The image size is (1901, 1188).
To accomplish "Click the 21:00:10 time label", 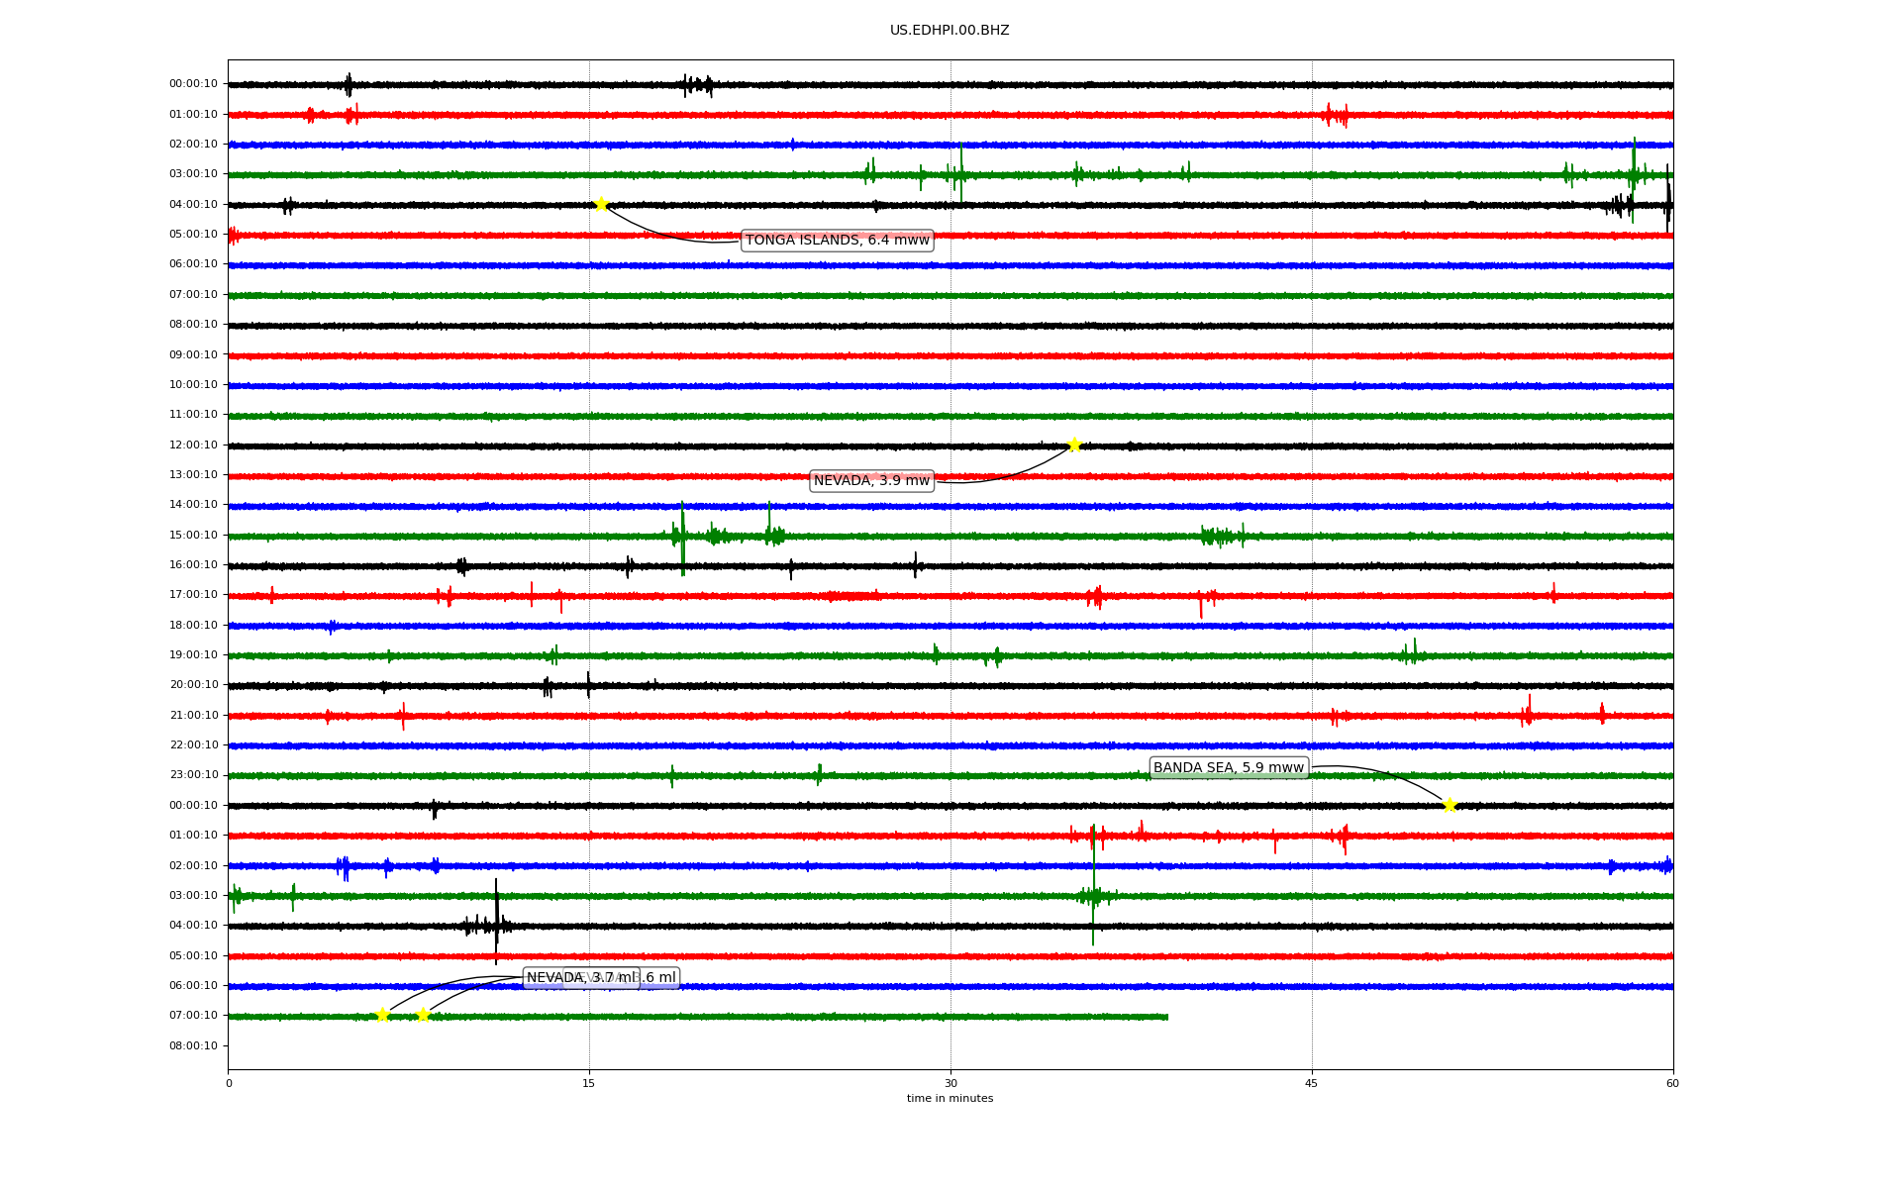I will [193, 715].
